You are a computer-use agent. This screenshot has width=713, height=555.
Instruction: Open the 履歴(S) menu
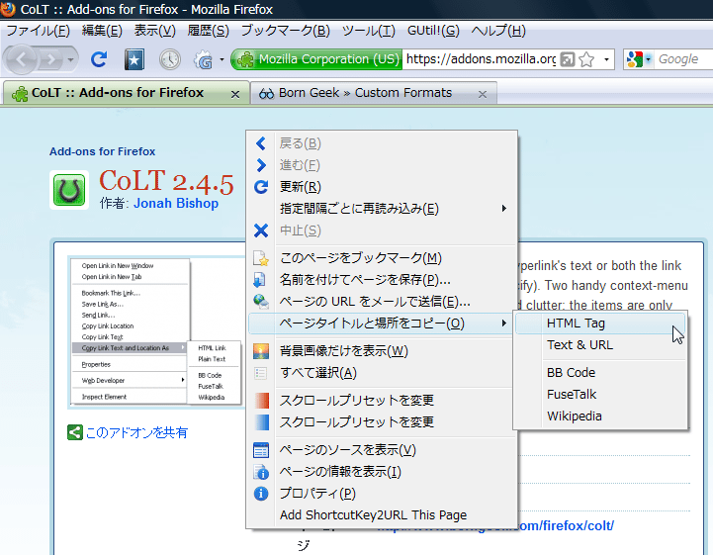[209, 31]
